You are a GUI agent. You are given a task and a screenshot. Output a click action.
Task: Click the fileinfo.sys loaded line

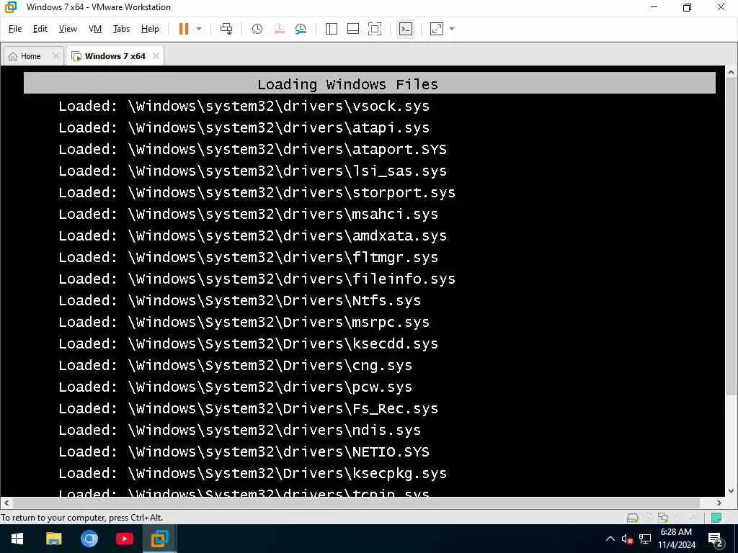[257, 279]
